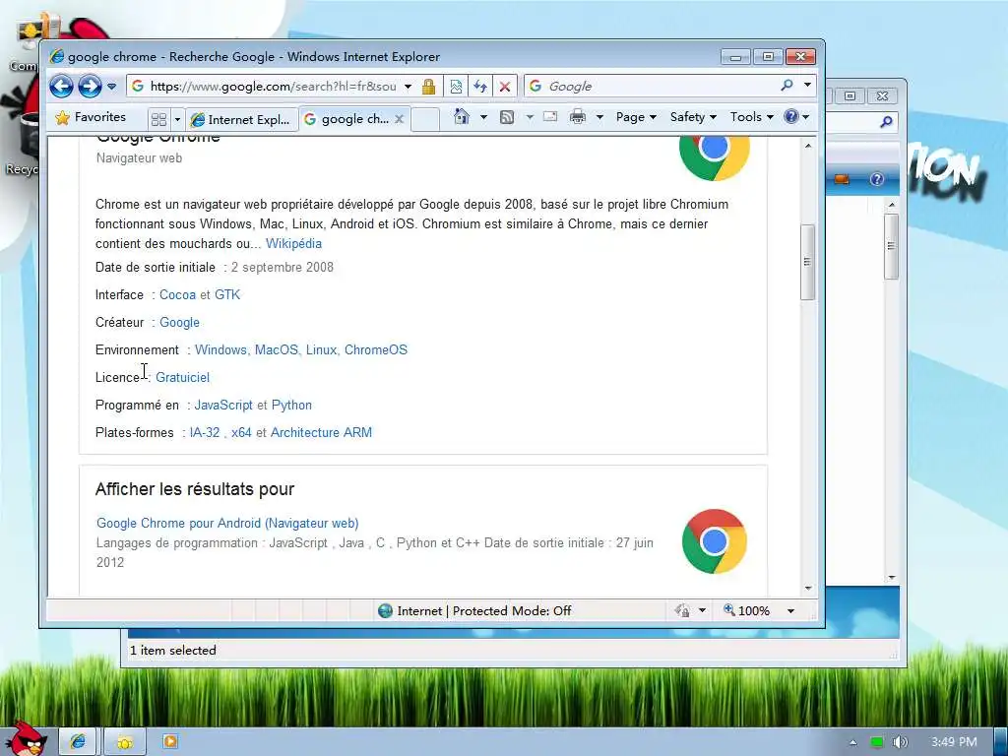
Task: Go back with the IE Back arrow
Action: [62, 87]
